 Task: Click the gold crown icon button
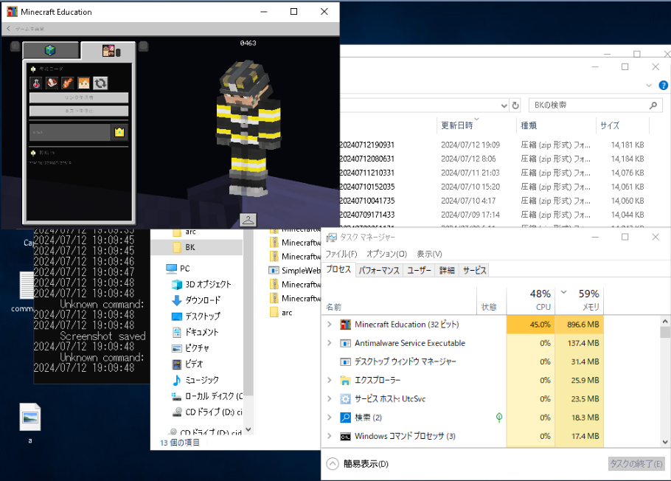[x=119, y=132]
